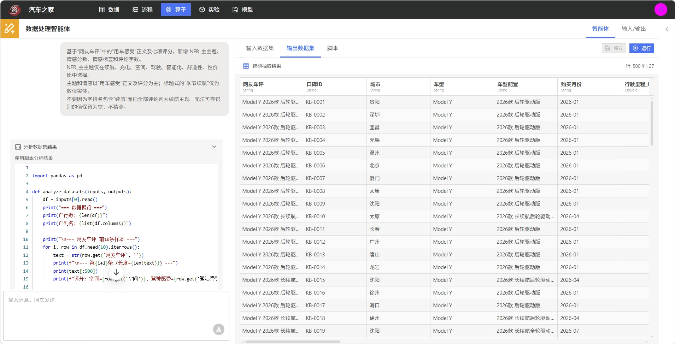Select cell KB-0010

point(335,217)
